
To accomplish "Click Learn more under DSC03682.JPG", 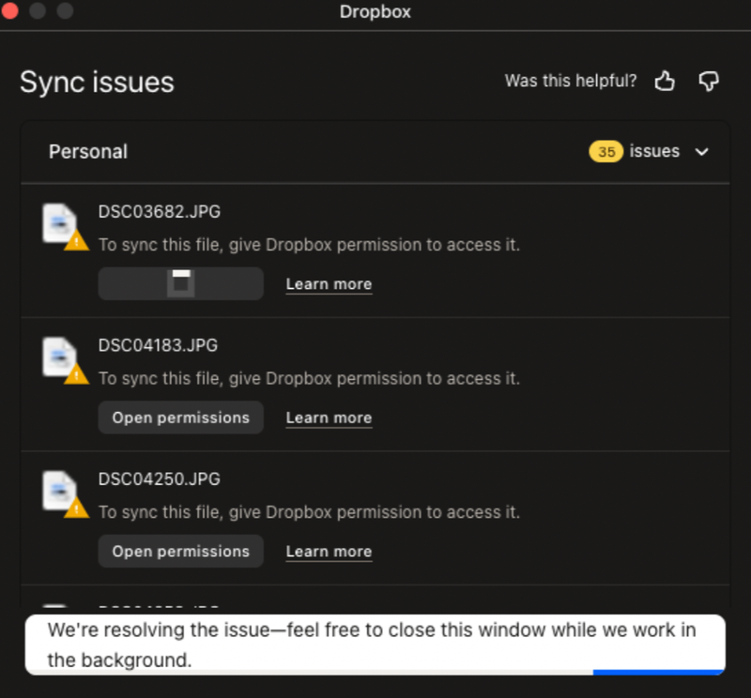I will [329, 284].
